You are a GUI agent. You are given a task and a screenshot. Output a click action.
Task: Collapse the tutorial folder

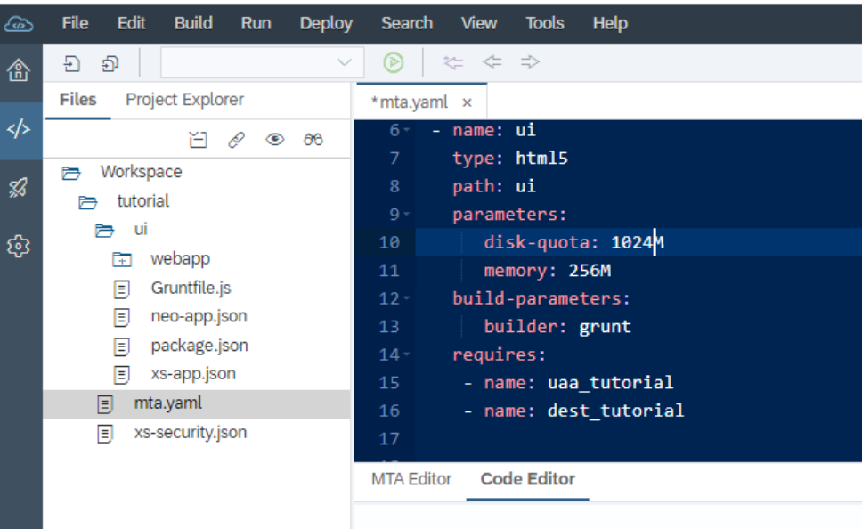click(87, 202)
